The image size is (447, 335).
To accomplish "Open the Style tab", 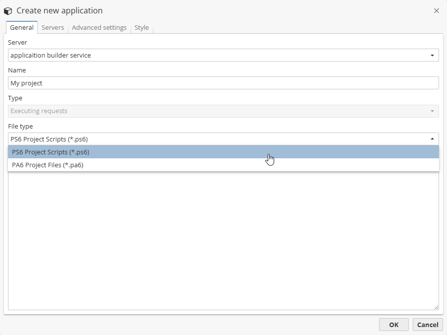I will (142, 28).
